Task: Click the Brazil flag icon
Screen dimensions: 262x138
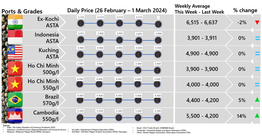Action: click(x=15, y=100)
